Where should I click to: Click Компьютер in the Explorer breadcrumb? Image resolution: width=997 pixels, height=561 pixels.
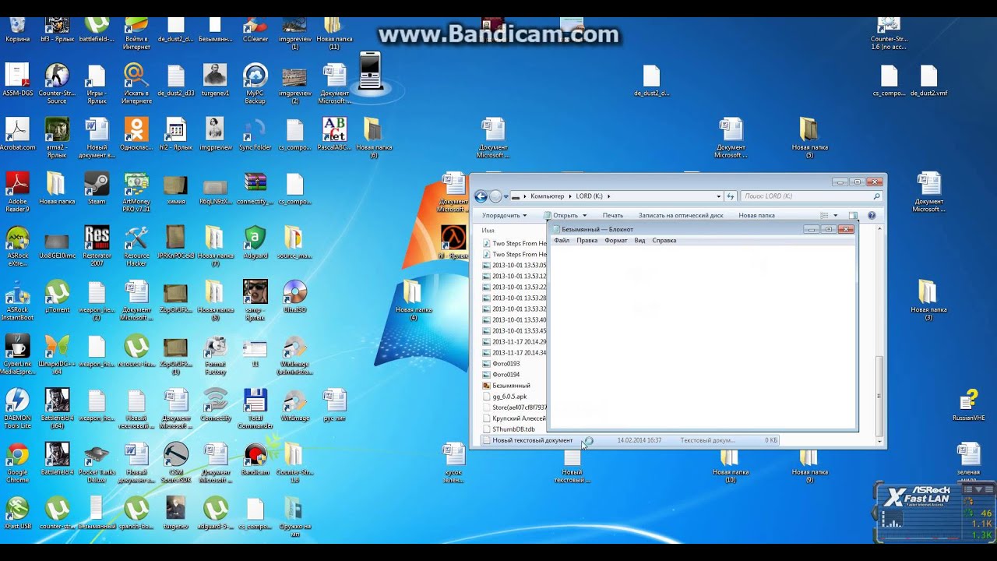[x=547, y=196]
